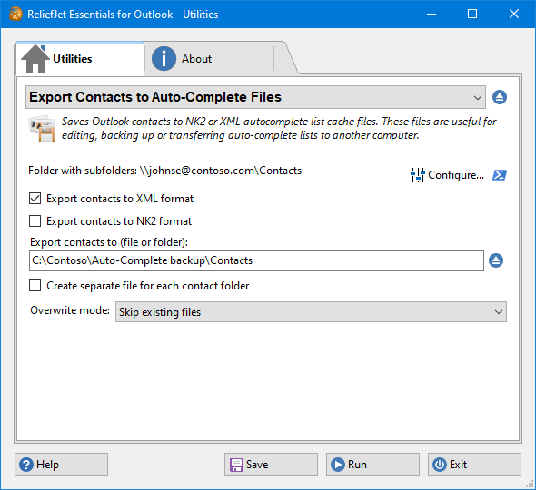The image size is (536, 490).
Task: Click the window resize grip corner
Action: point(530,484)
